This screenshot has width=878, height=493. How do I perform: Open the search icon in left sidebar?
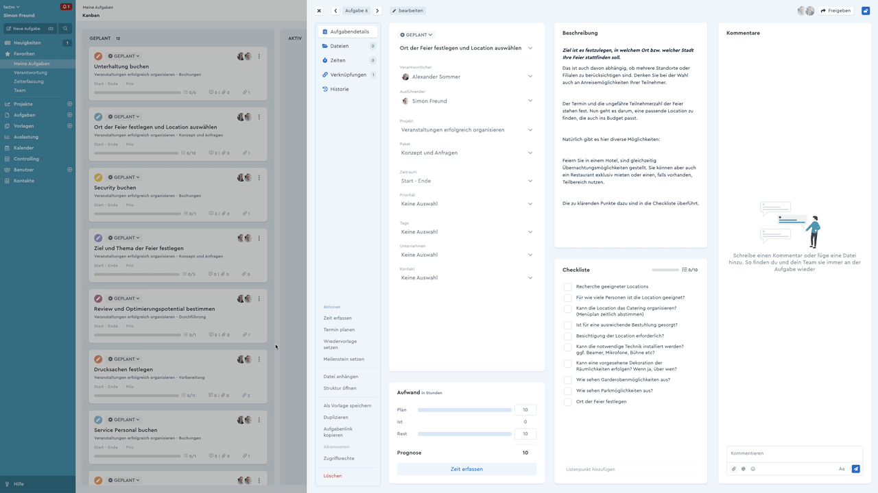[x=65, y=29]
